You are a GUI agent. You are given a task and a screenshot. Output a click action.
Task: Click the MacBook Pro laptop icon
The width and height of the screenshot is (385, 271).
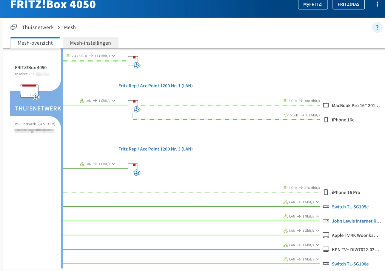(x=326, y=105)
